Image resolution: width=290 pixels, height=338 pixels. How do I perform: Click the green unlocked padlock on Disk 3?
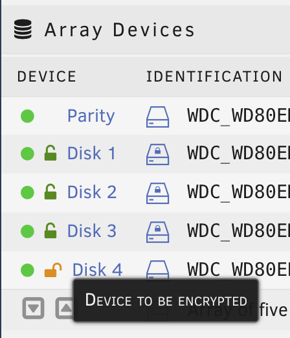(50, 231)
